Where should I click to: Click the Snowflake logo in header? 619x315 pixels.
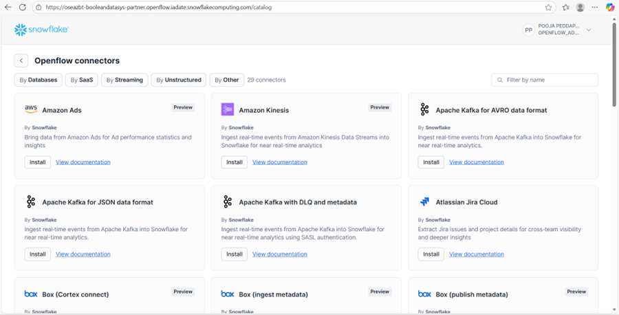point(41,30)
